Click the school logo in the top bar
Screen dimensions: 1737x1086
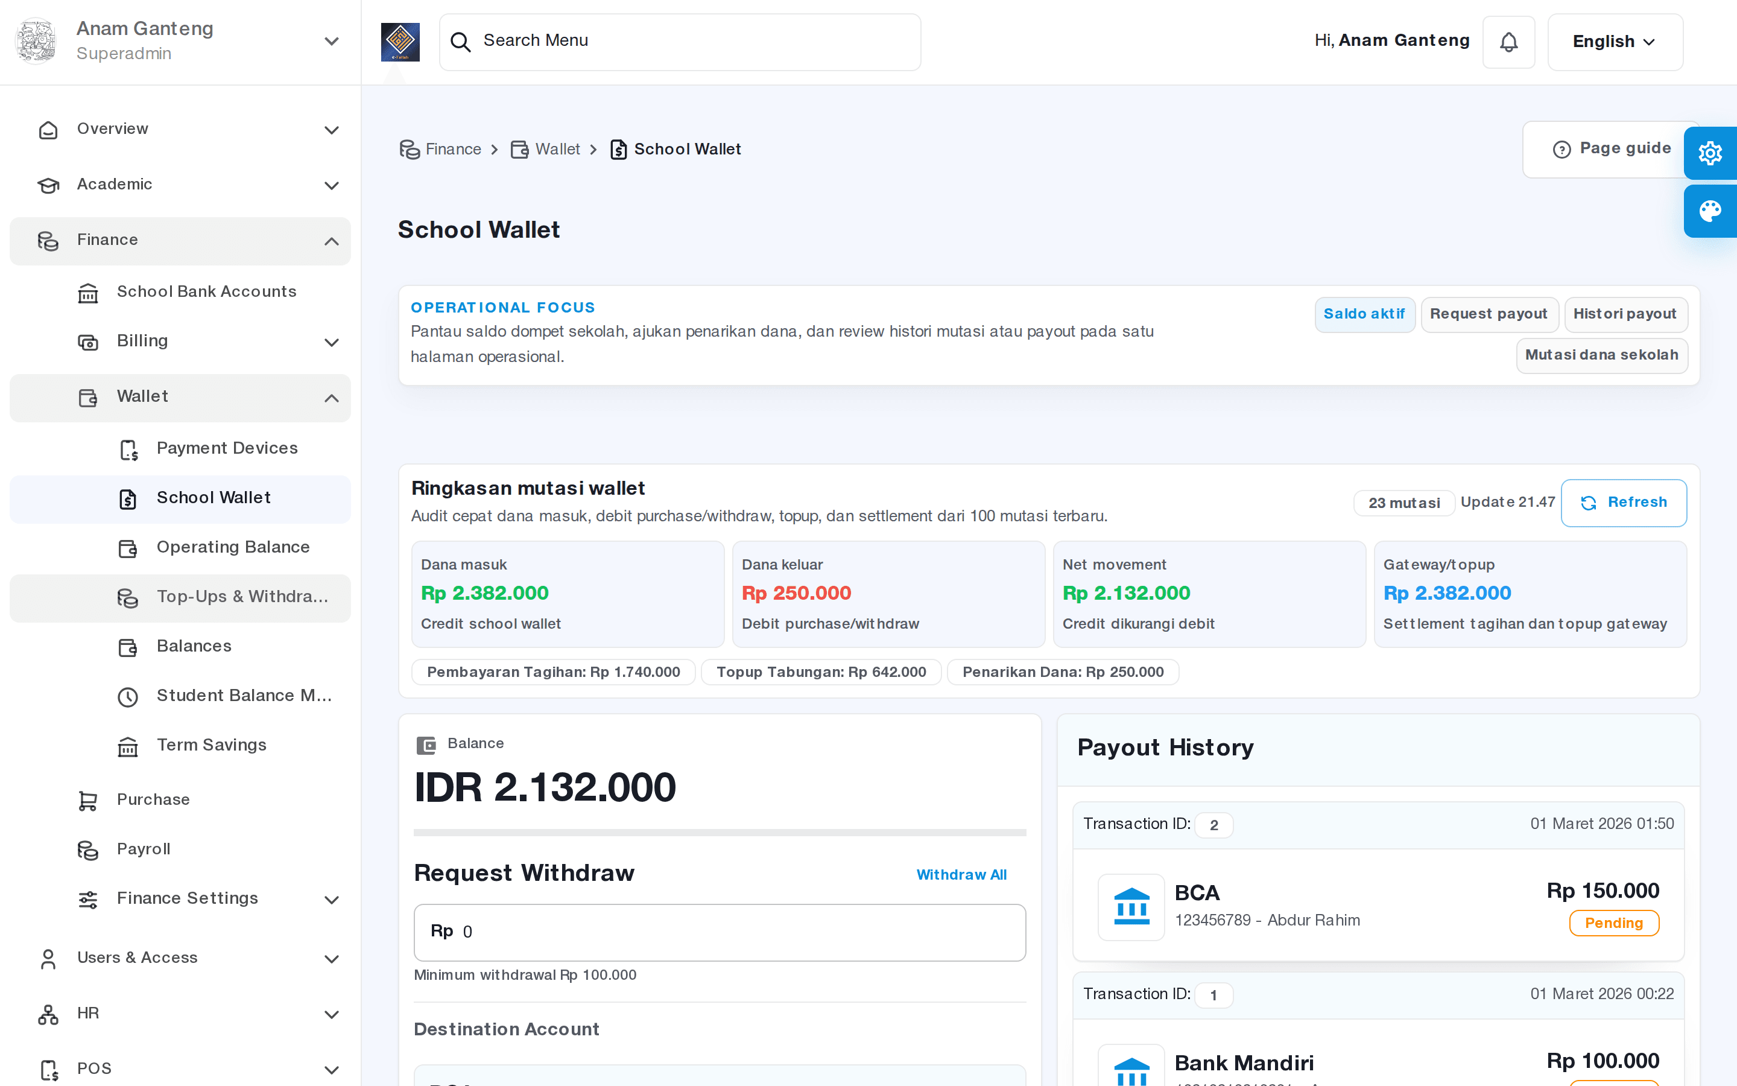coord(400,42)
